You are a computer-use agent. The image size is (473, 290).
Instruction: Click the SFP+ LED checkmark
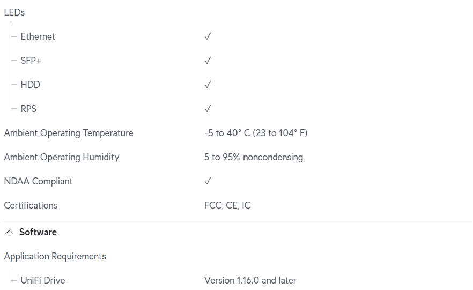click(208, 61)
